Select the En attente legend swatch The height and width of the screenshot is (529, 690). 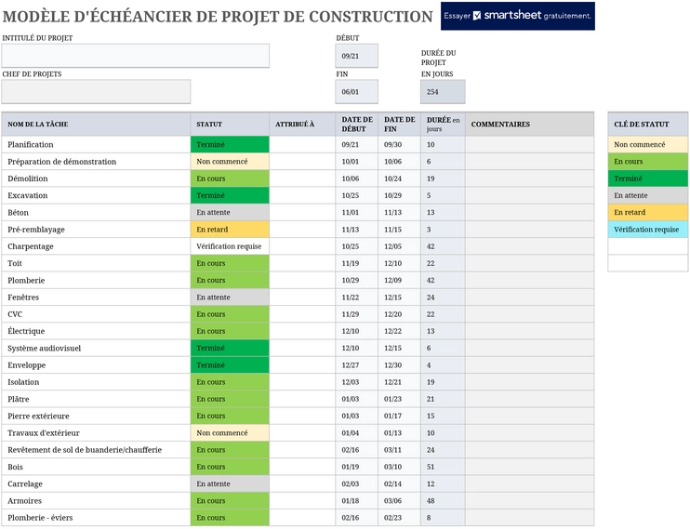point(648,195)
